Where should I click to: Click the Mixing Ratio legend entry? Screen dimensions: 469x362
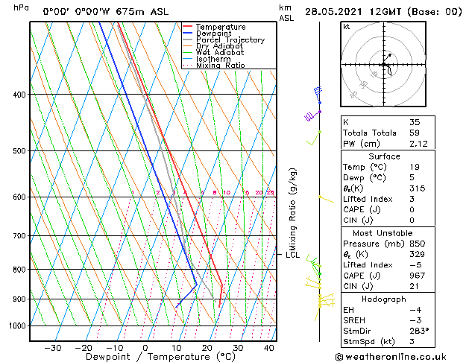(x=220, y=66)
